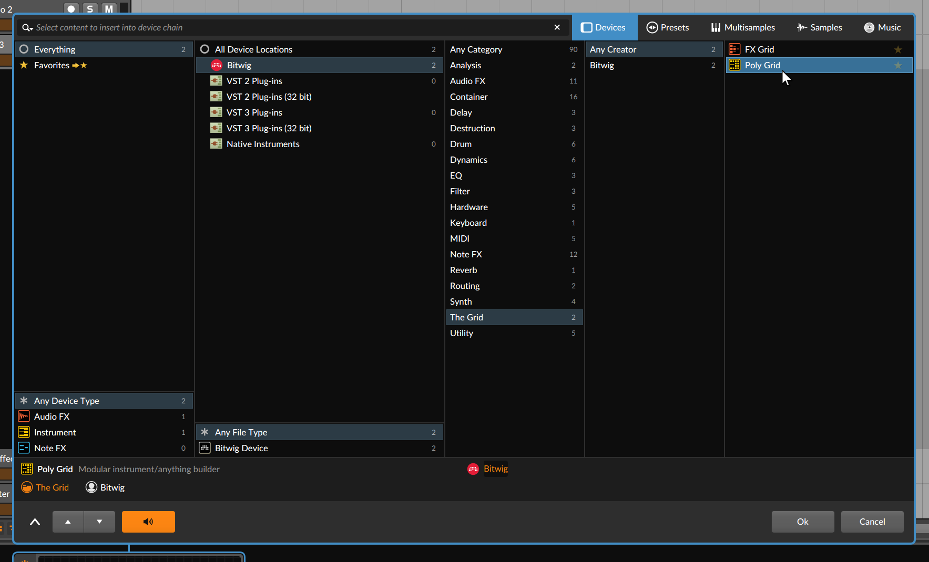The image size is (929, 562).
Task: Filter by Filter category
Action: coord(514,191)
